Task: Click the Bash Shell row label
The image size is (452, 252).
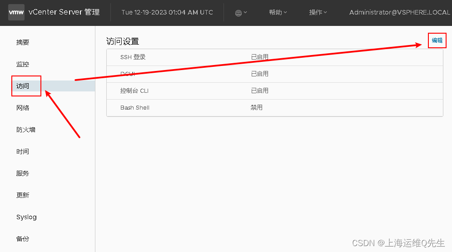Action: 134,107
